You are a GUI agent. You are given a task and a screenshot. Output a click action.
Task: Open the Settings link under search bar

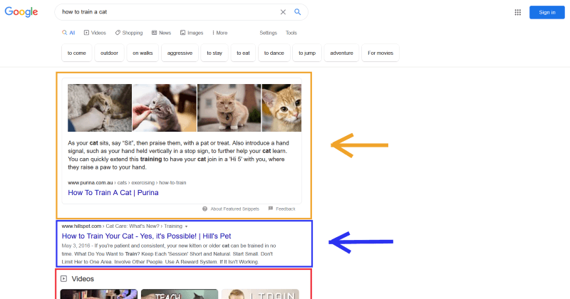click(x=269, y=33)
